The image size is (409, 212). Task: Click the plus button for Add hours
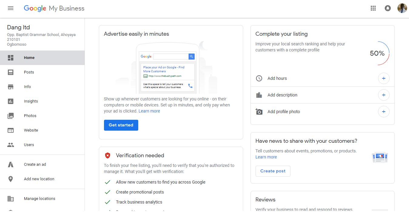tap(384, 78)
